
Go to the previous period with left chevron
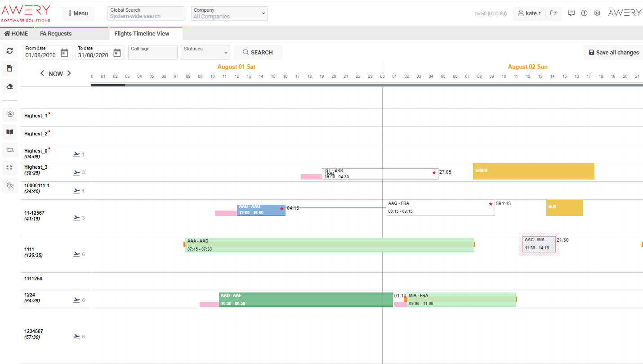click(x=42, y=73)
